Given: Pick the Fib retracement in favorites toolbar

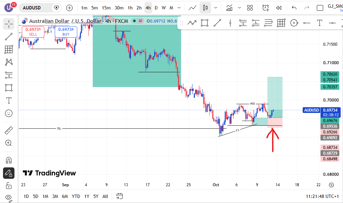Looking at the screenshot, I should click(x=268, y=23).
